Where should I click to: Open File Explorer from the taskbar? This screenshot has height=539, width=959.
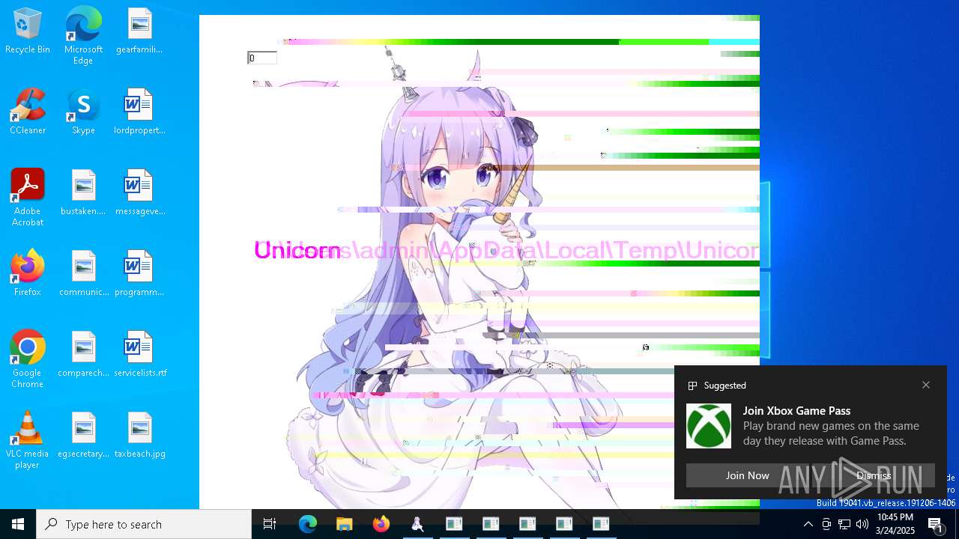coord(344,524)
